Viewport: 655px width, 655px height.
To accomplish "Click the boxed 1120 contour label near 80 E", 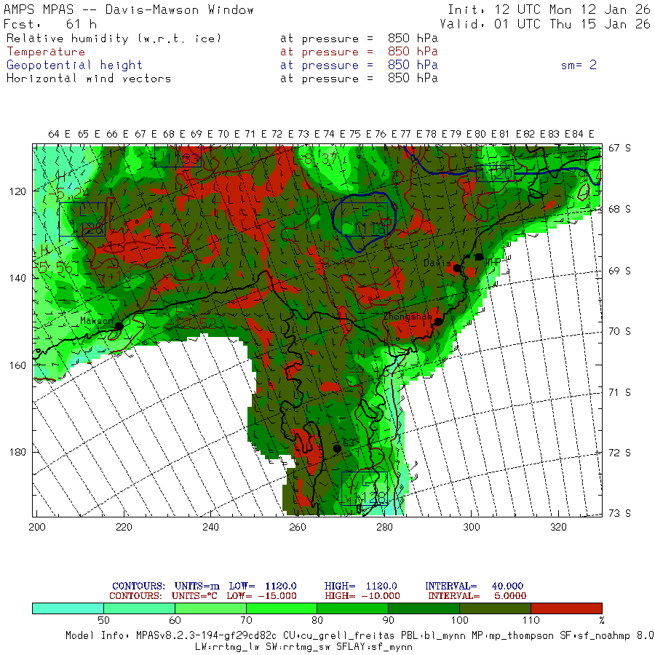I will [x=495, y=173].
